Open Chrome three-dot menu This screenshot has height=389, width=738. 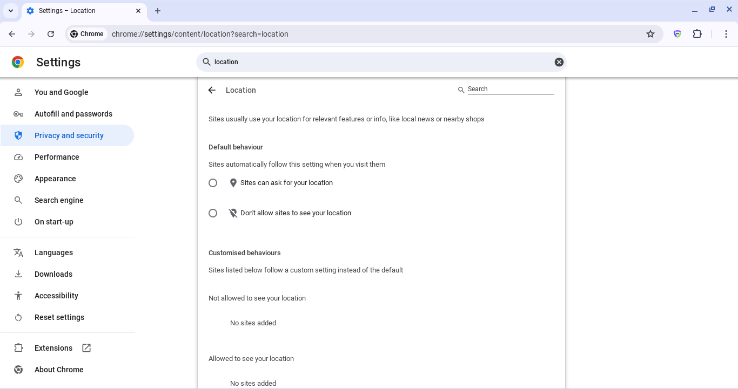[726, 34]
